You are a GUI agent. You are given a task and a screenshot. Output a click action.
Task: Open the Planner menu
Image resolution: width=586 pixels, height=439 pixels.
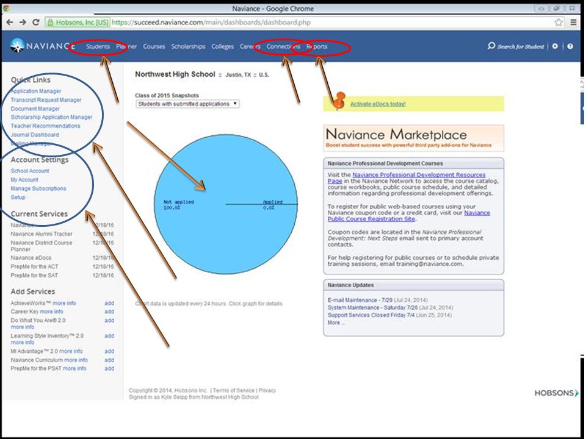point(126,47)
